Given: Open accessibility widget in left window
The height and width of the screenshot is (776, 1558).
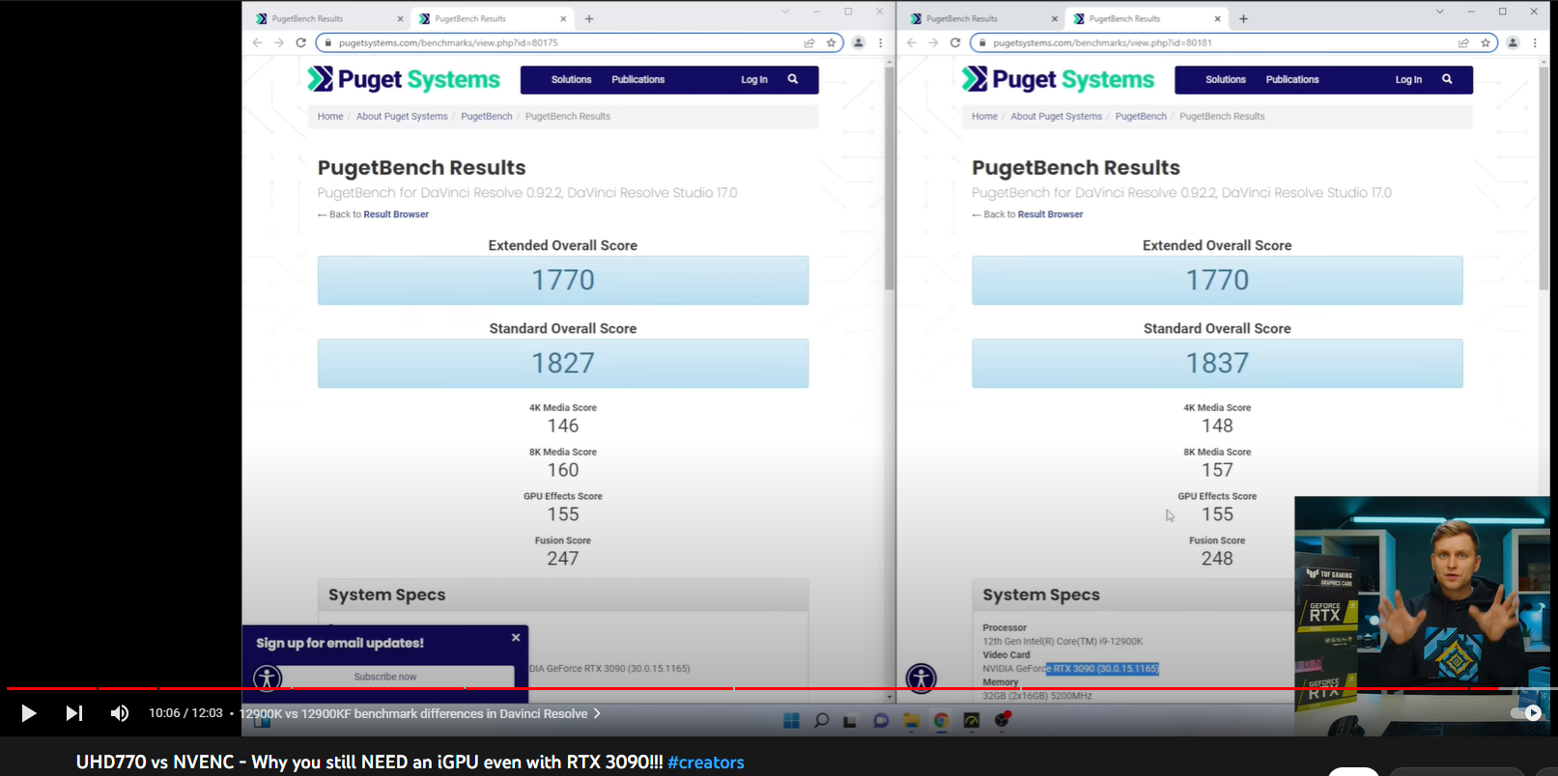Looking at the screenshot, I should coord(268,678).
